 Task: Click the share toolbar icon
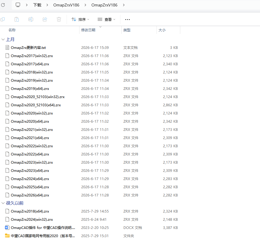(x=45, y=19)
